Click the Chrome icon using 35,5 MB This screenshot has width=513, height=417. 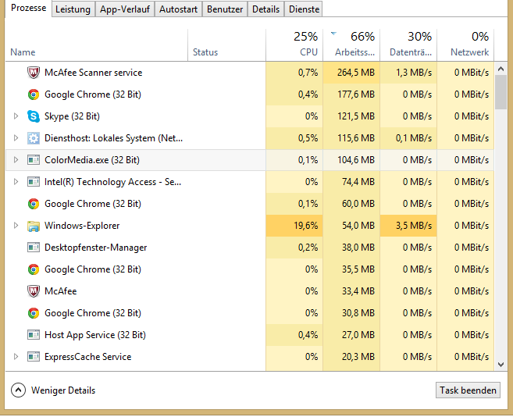click(x=34, y=269)
